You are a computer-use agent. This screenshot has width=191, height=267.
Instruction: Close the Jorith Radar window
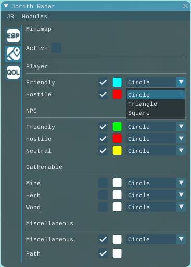coord(185,6)
